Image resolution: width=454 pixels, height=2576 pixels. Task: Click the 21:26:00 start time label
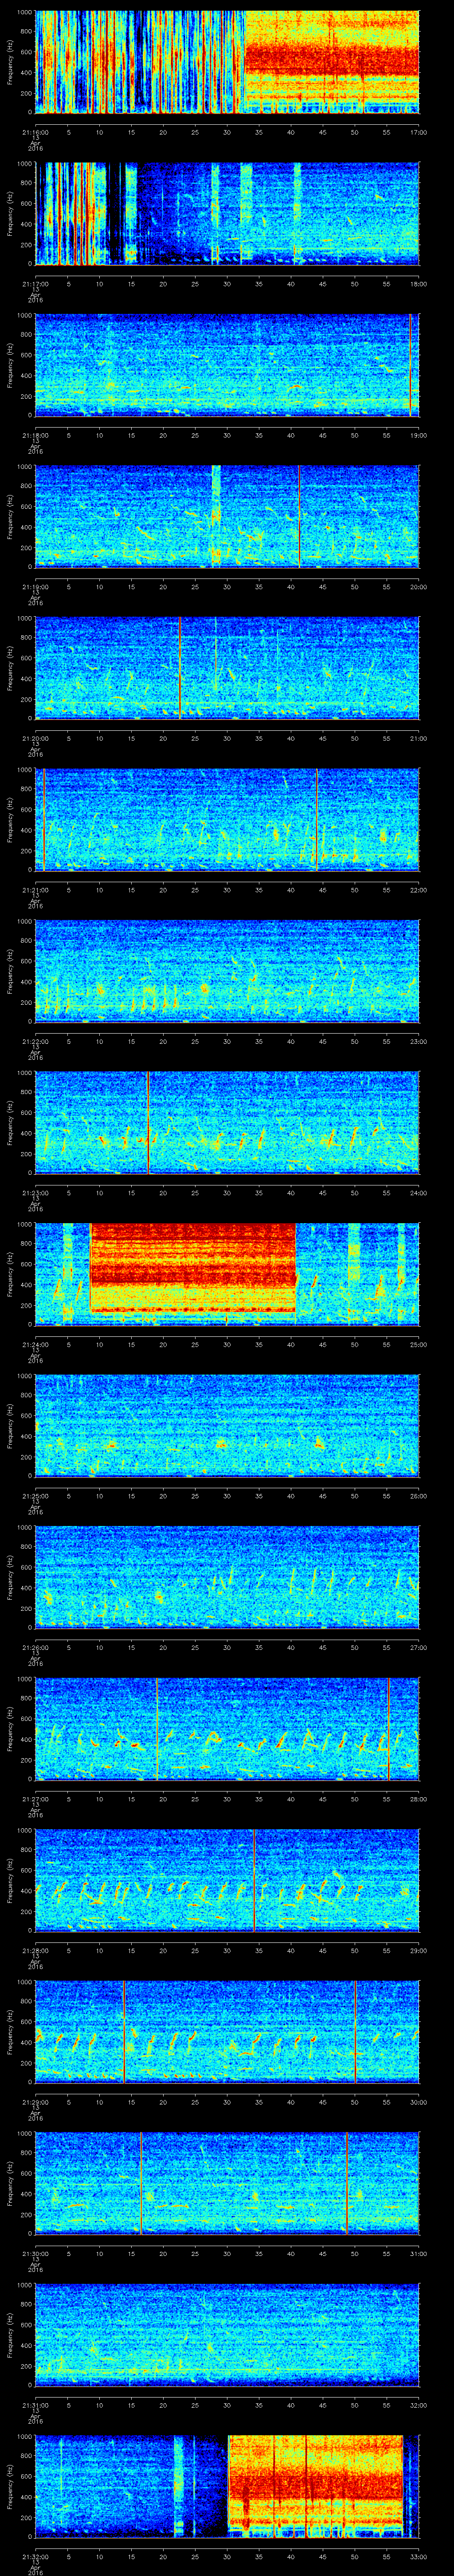[x=35, y=1647]
